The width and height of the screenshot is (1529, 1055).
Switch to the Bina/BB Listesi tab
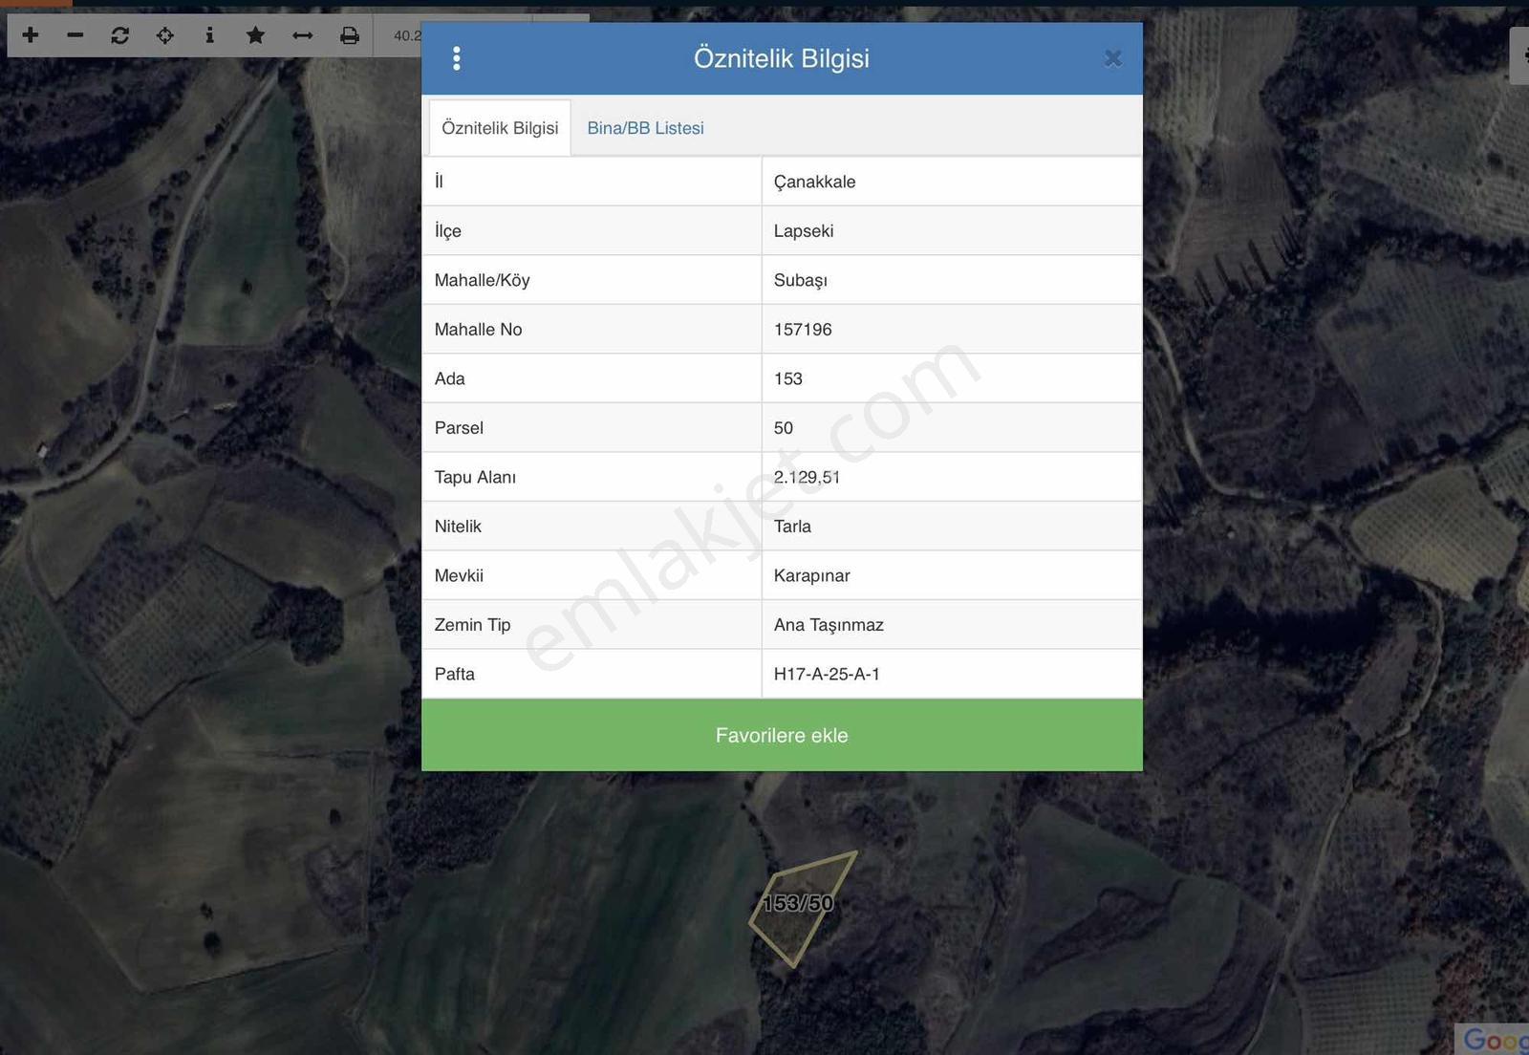[645, 128]
